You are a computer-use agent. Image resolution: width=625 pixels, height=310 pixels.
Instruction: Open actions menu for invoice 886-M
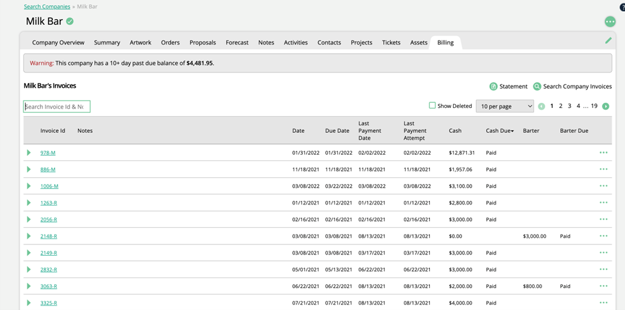tap(603, 169)
